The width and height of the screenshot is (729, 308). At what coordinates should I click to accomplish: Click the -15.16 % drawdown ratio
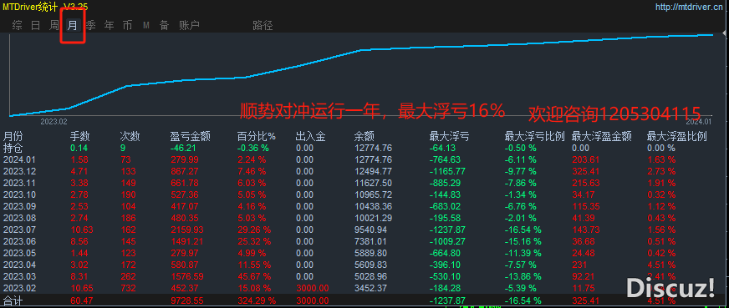(x=523, y=241)
